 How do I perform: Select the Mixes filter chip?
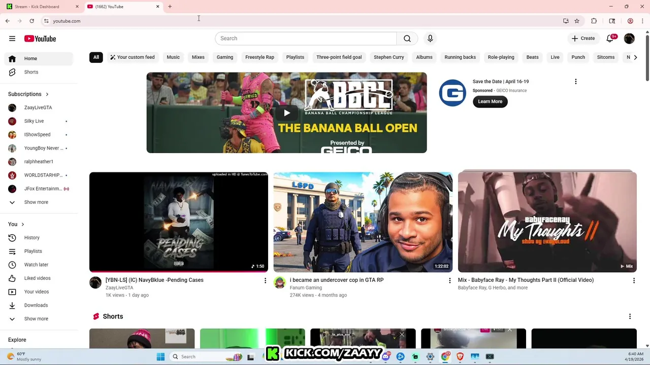[x=198, y=57]
